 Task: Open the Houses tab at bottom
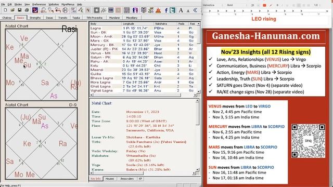click(110, 179)
